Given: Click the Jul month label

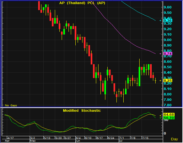Looking at the screenshot, I should tap(121, 141).
